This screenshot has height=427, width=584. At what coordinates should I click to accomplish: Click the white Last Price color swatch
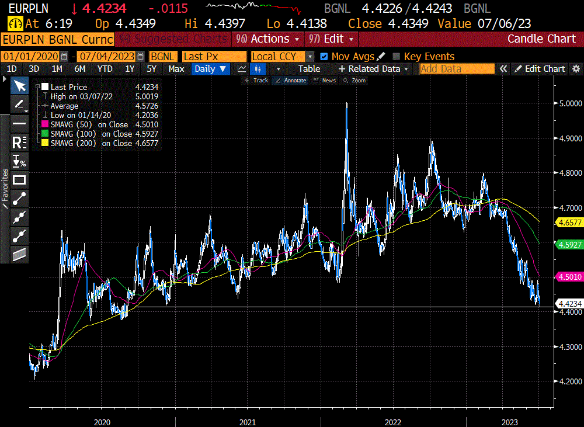pyautogui.click(x=45, y=87)
